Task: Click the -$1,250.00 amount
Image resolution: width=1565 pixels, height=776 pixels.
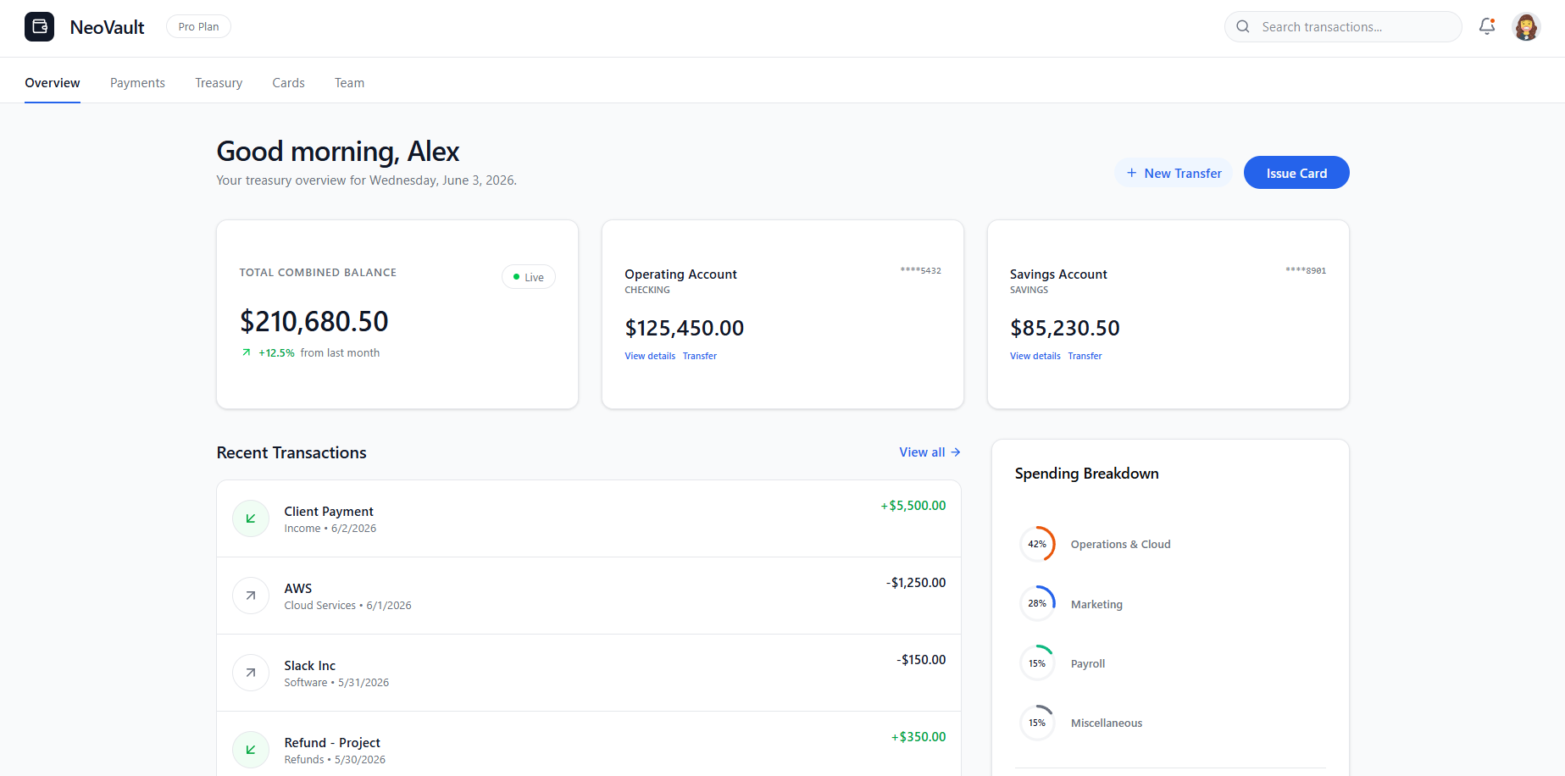Action: (916, 583)
